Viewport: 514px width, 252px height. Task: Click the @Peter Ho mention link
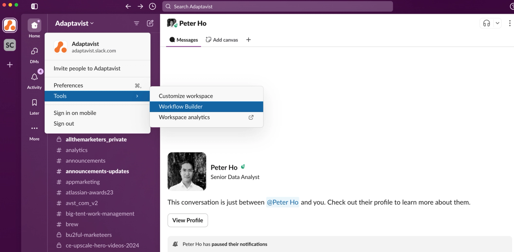click(283, 202)
